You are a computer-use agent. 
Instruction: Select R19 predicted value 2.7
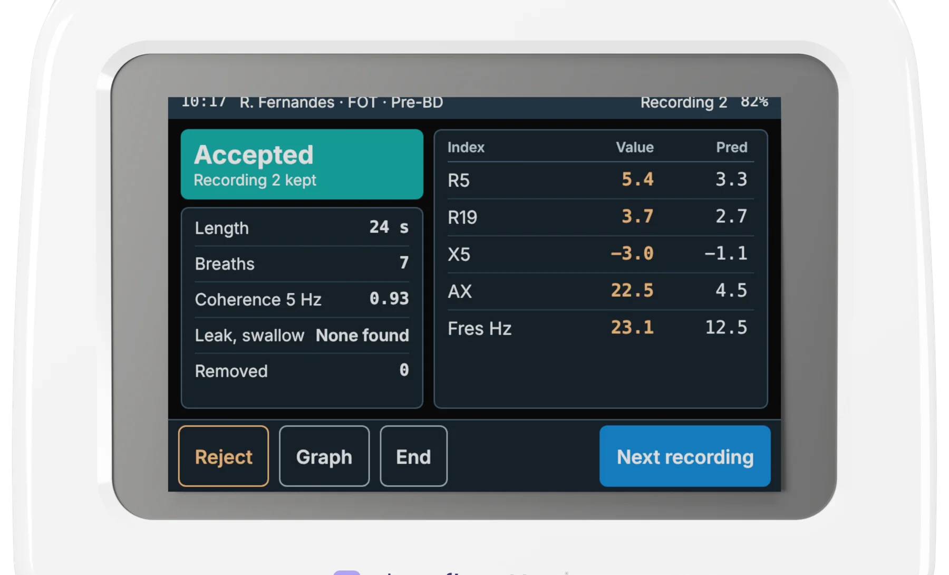point(731,216)
